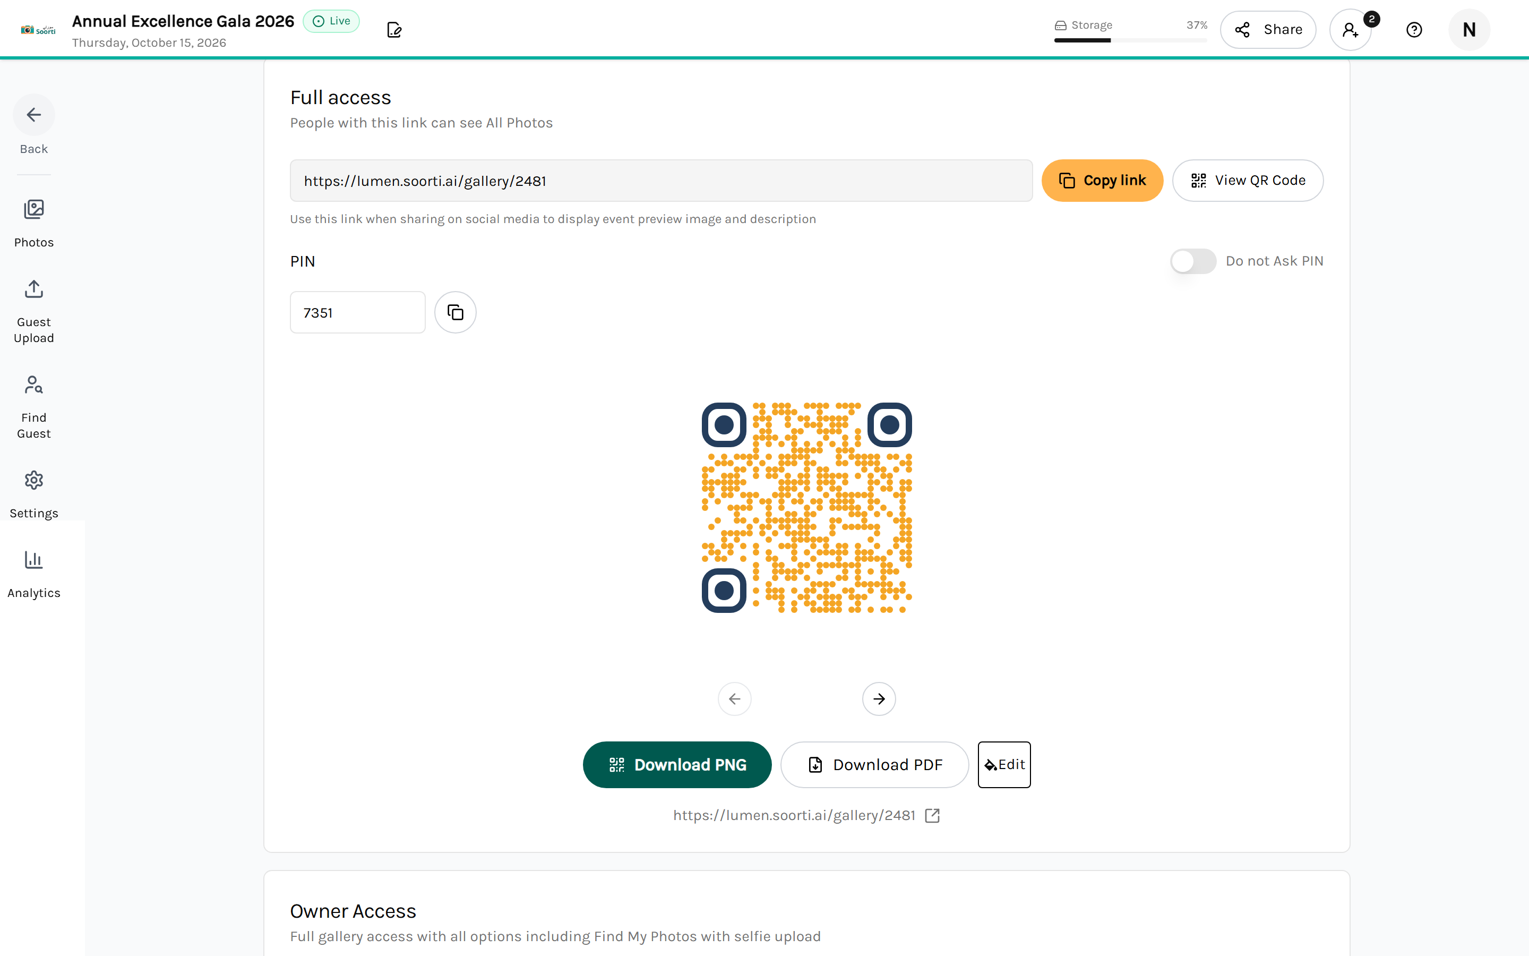The width and height of the screenshot is (1529, 956).
Task: Open Photos in the sidebar
Action: [34, 224]
